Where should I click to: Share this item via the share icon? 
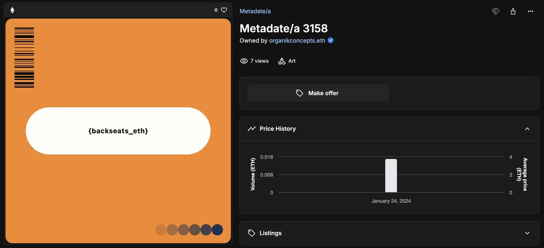click(x=513, y=11)
